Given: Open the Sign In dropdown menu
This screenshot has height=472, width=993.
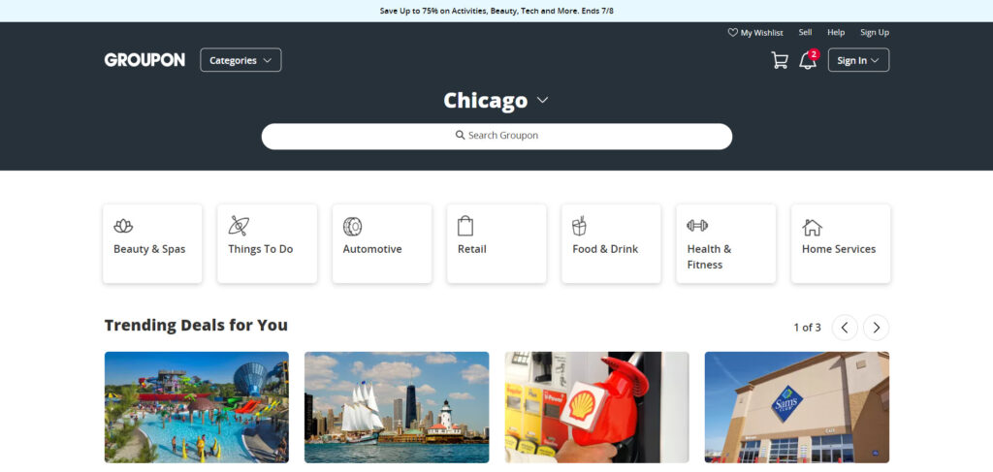Looking at the screenshot, I should click(858, 60).
